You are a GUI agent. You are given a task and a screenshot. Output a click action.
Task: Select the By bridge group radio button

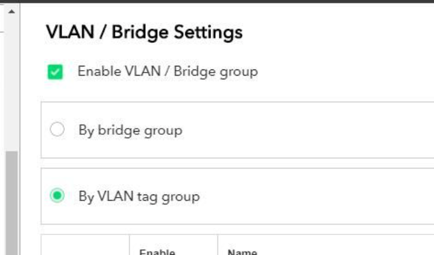(x=57, y=130)
